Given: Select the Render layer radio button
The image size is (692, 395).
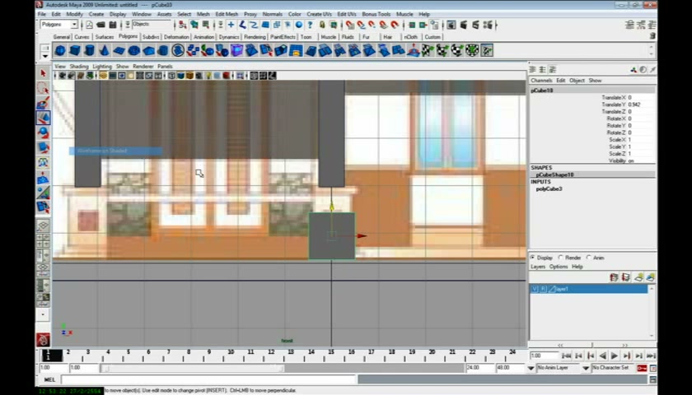Looking at the screenshot, I should (561, 258).
